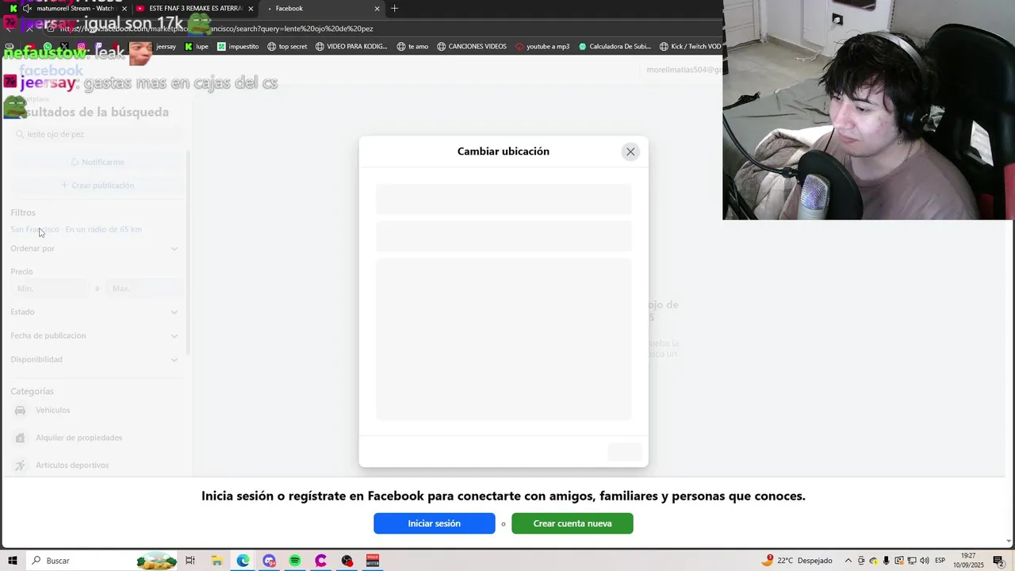The height and width of the screenshot is (571, 1015).
Task: Expand the Estado filter
Action: click(x=94, y=312)
